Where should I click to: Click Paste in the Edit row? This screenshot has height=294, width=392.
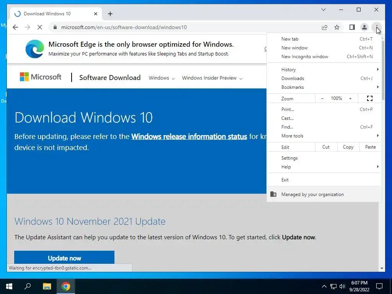pos(371,147)
